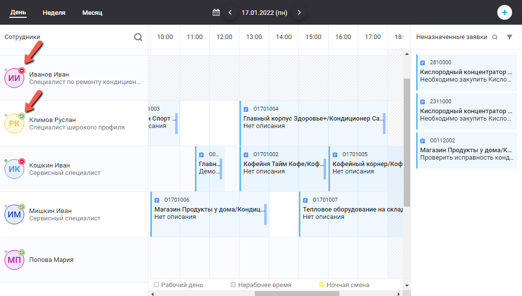Image resolution: width=522 pixels, height=296 pixels.
Task: Click document icon of request 01701005
Action: (x=335, y=155)
